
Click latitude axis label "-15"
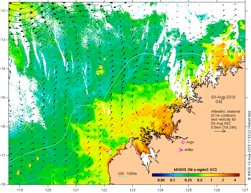pyautogui.click(x=3, y=98)
